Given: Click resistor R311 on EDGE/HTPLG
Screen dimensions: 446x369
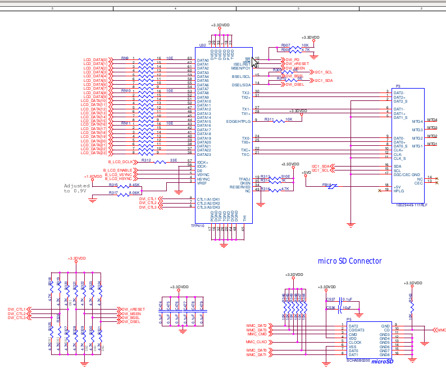Looking at the screenshot, I should [x=278, y=121].
